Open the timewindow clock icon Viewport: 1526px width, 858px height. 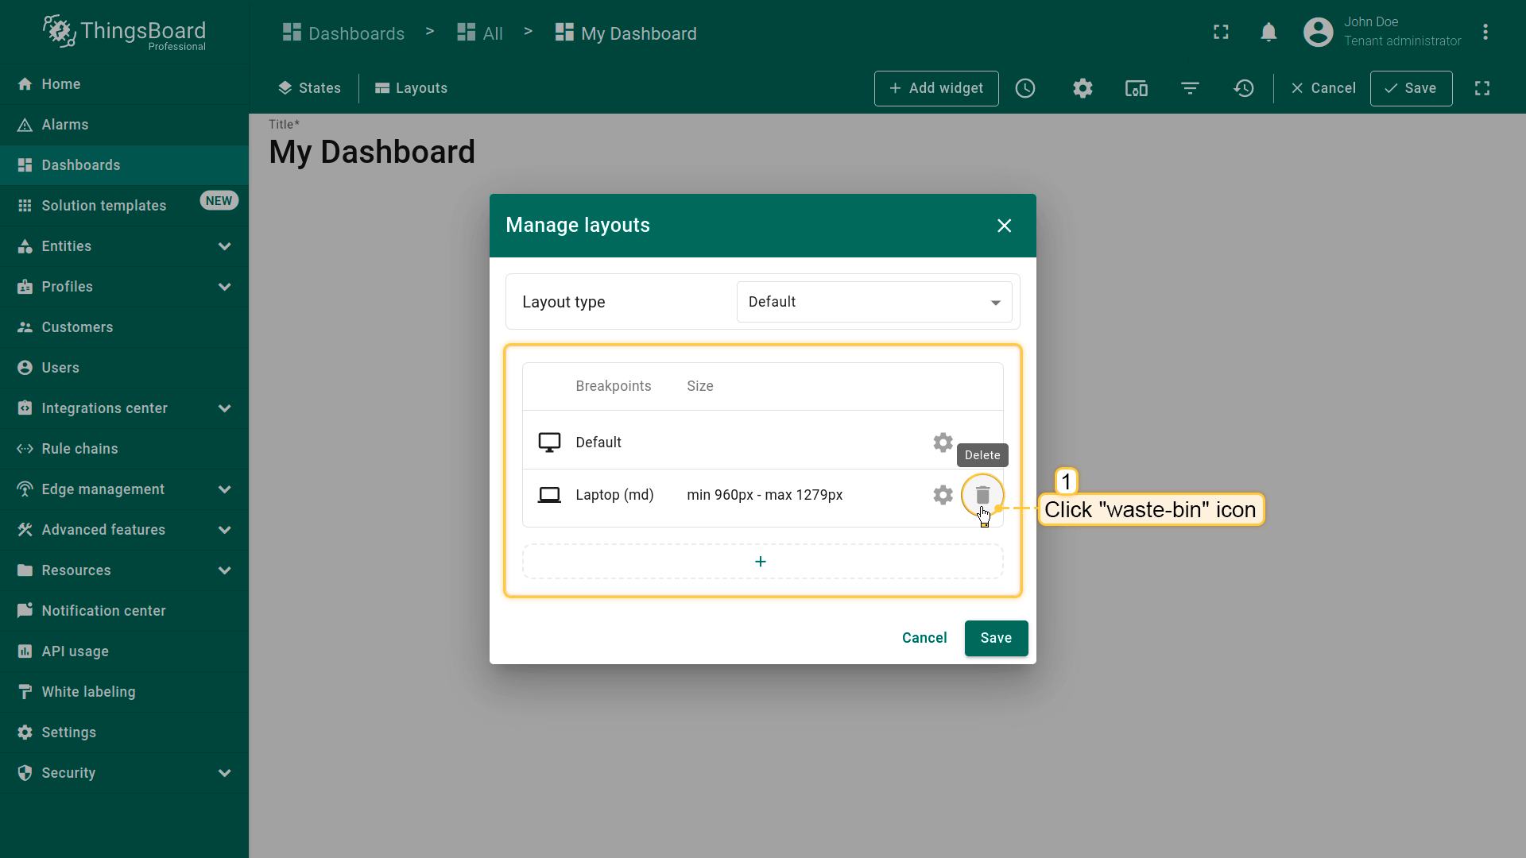click(1025, 88)
